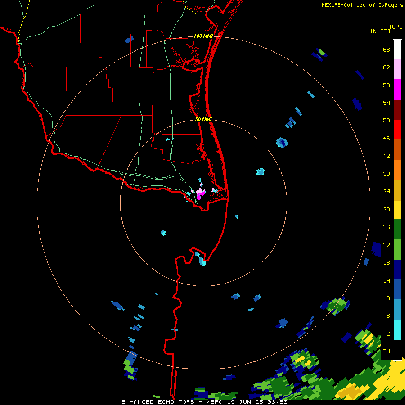Click the magenta swatch near 58
The width and height of the screenshot is (405, 405).
click(397, 90)
